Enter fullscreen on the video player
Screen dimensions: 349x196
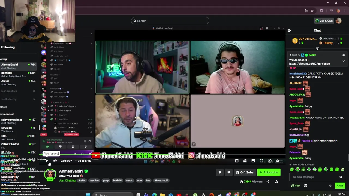tap(261, 161)
